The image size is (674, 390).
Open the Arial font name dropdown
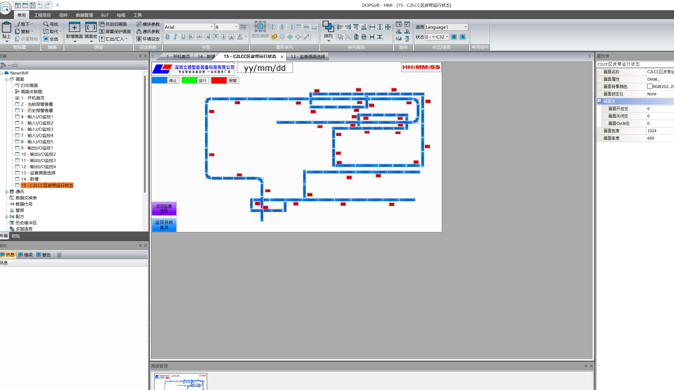tap(212, 27)
